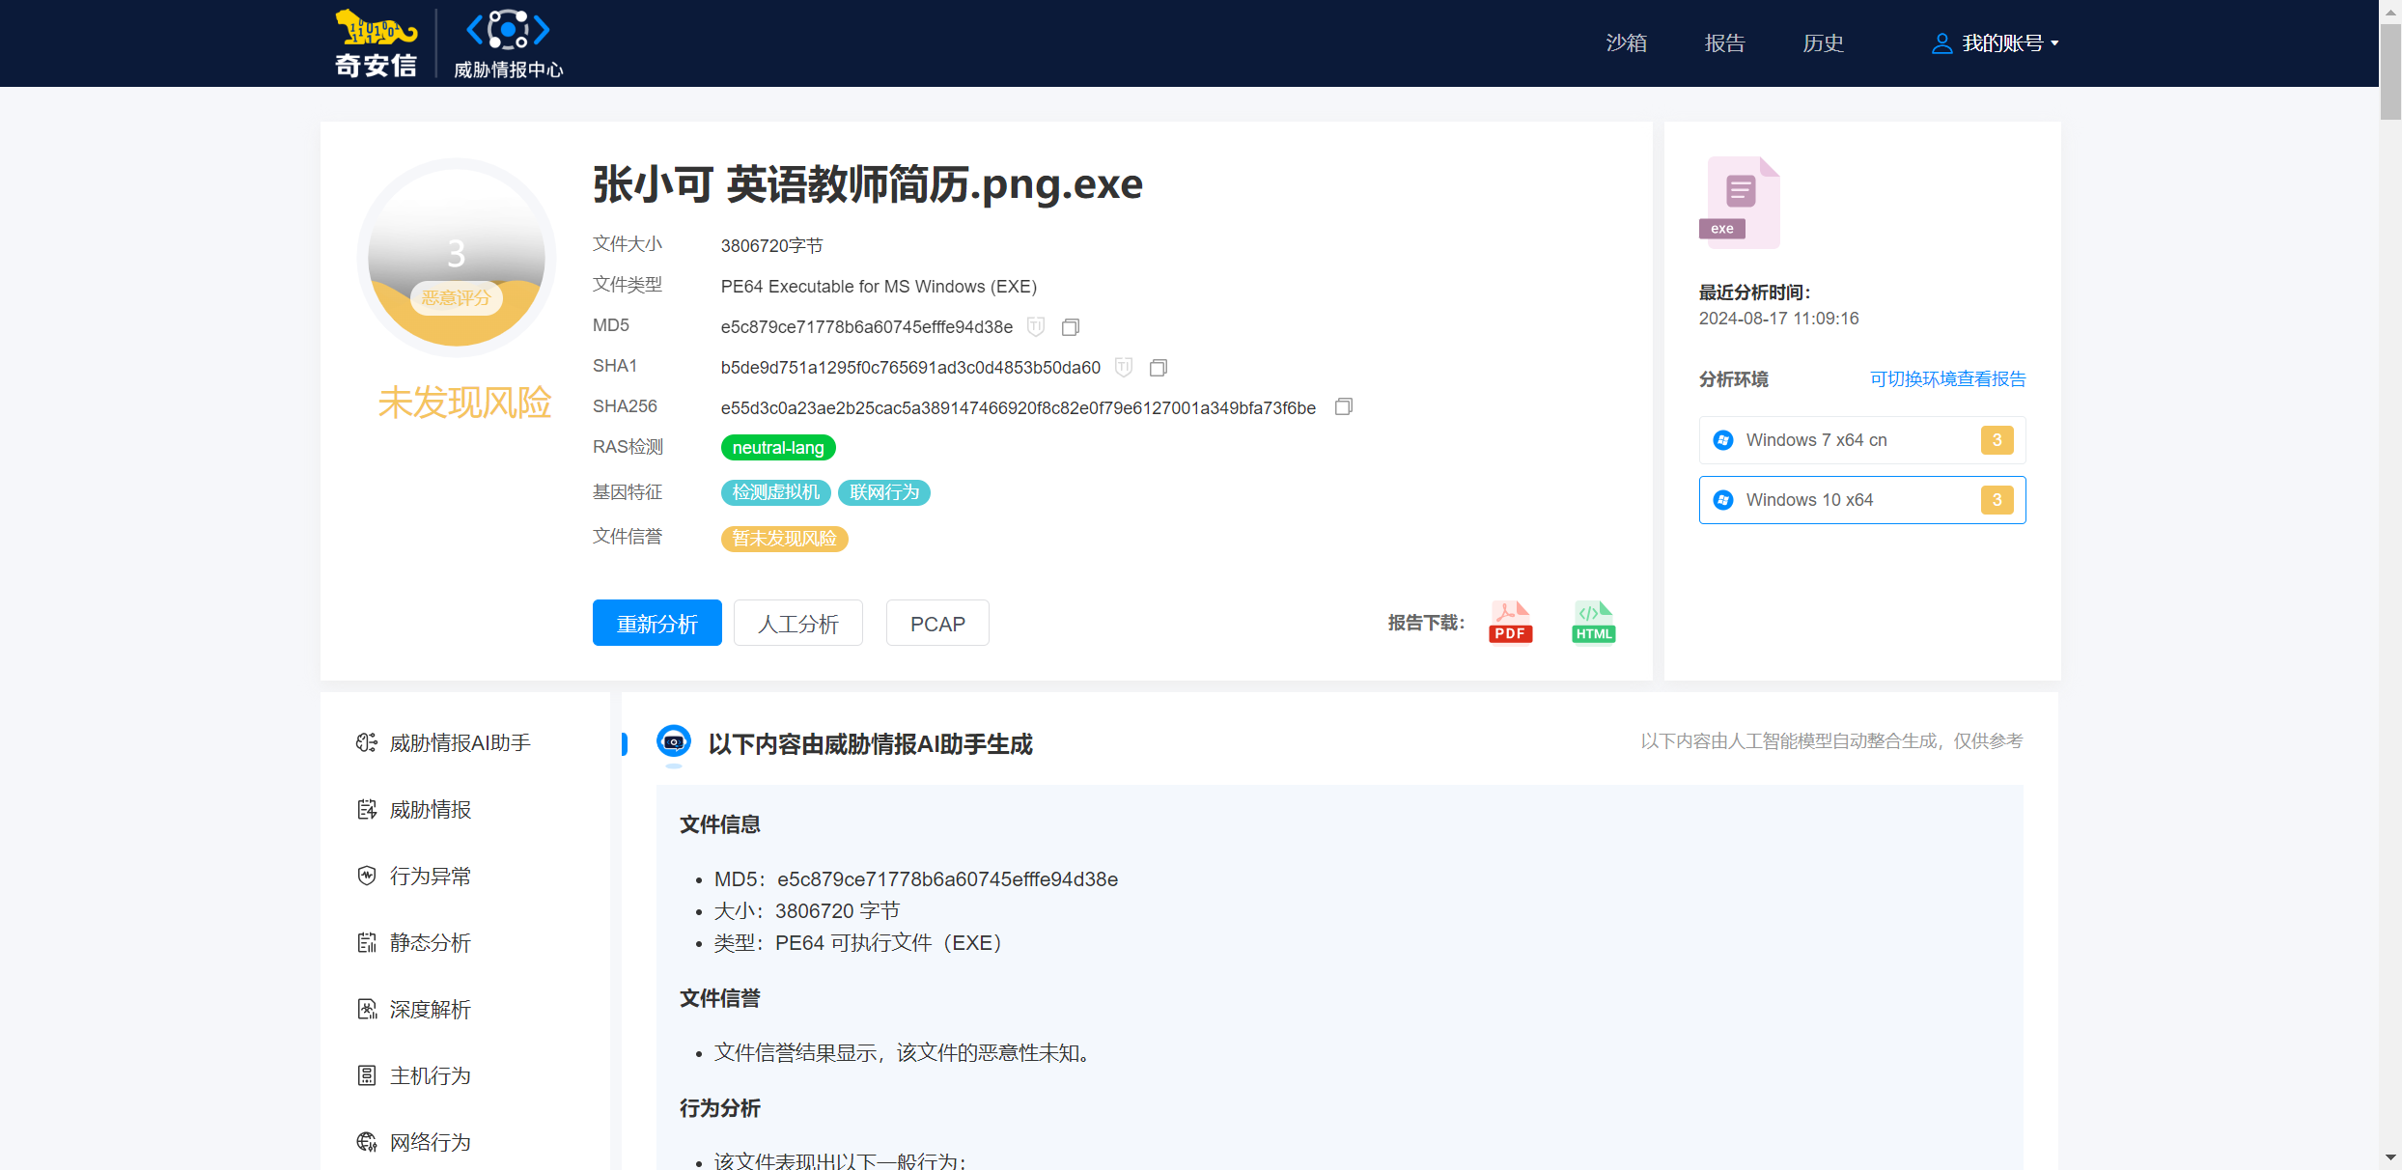
Task: Copy the MD5 hash value
Action: coord(1070,327)
